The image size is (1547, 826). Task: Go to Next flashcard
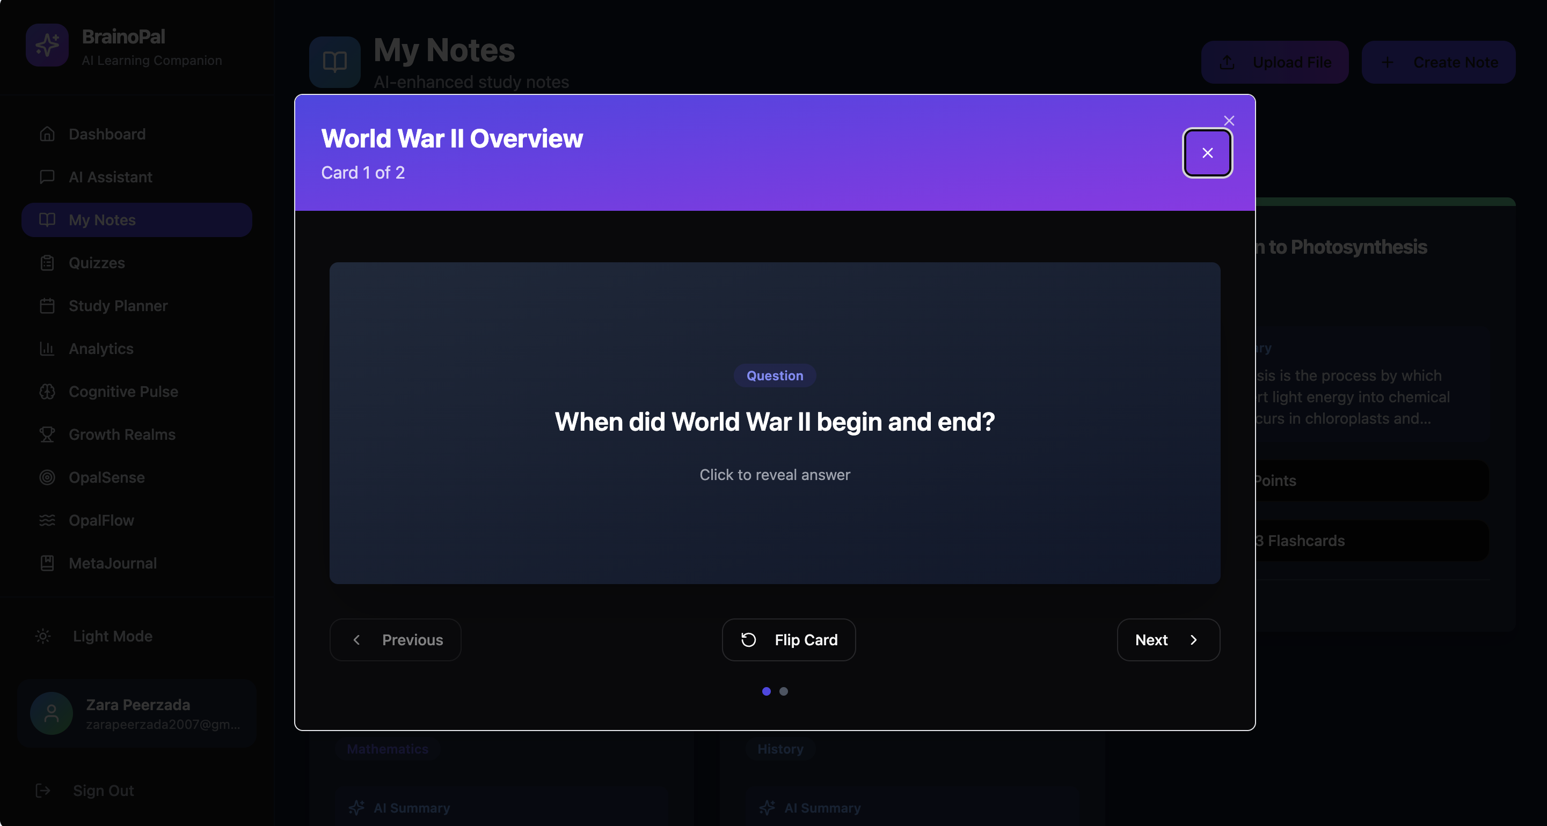[x=1168, y=640]
